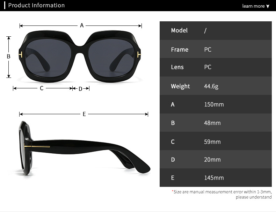Click the gold T emblem on temple arm
276x212 pixels.
point(37,146)
